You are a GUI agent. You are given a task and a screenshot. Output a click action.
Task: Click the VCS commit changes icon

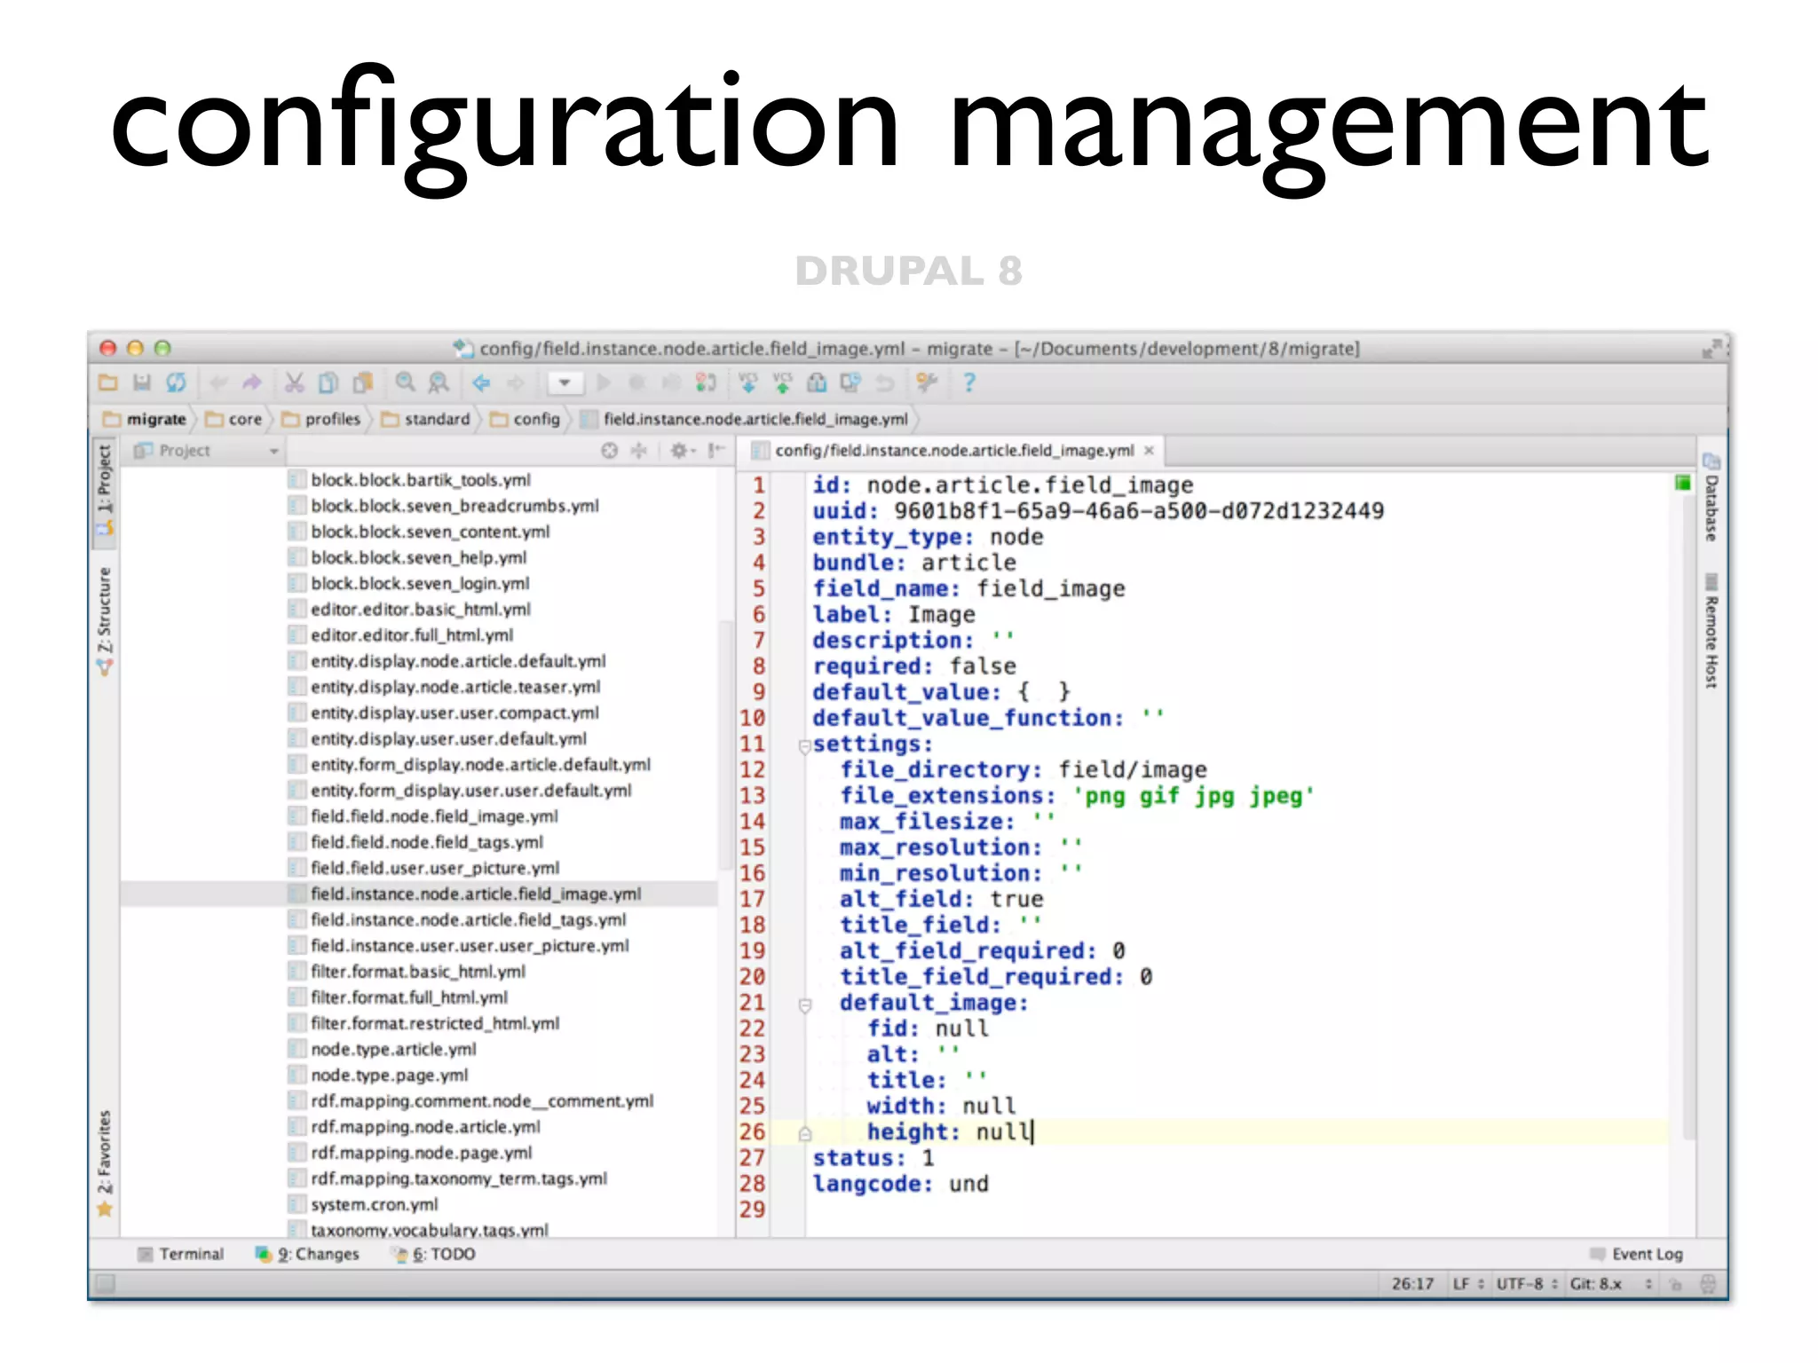pos(782,382)
